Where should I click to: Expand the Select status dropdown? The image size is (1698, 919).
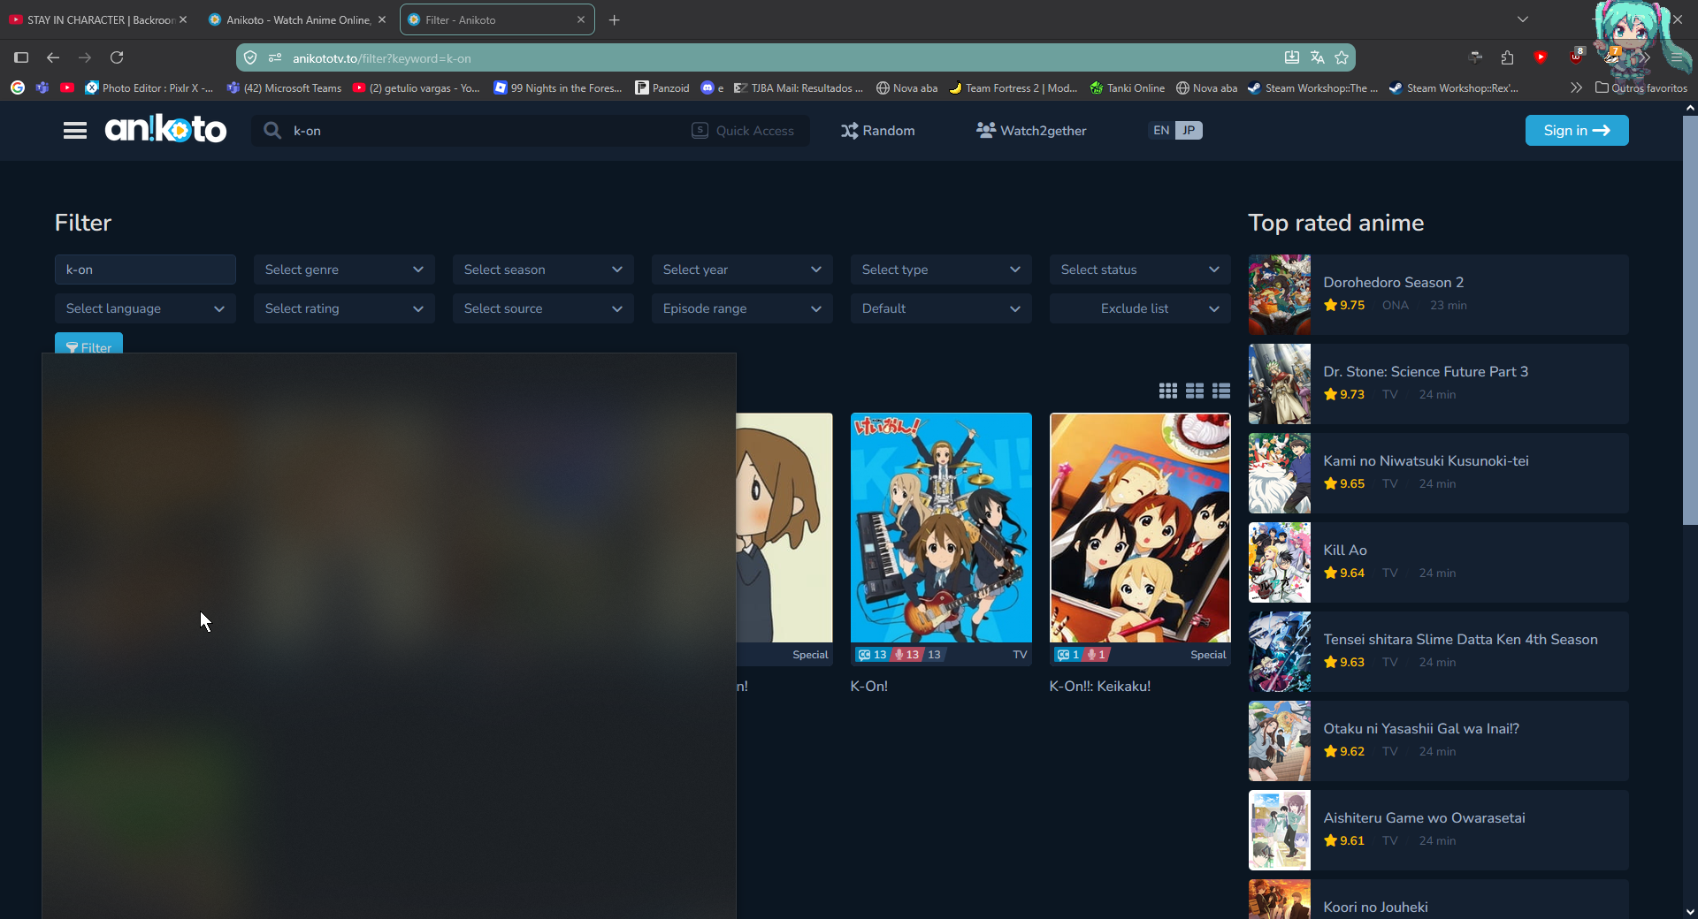1140,270
